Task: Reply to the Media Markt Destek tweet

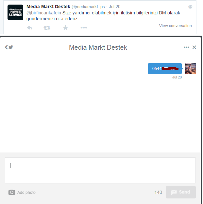Action: pos(30,28)
